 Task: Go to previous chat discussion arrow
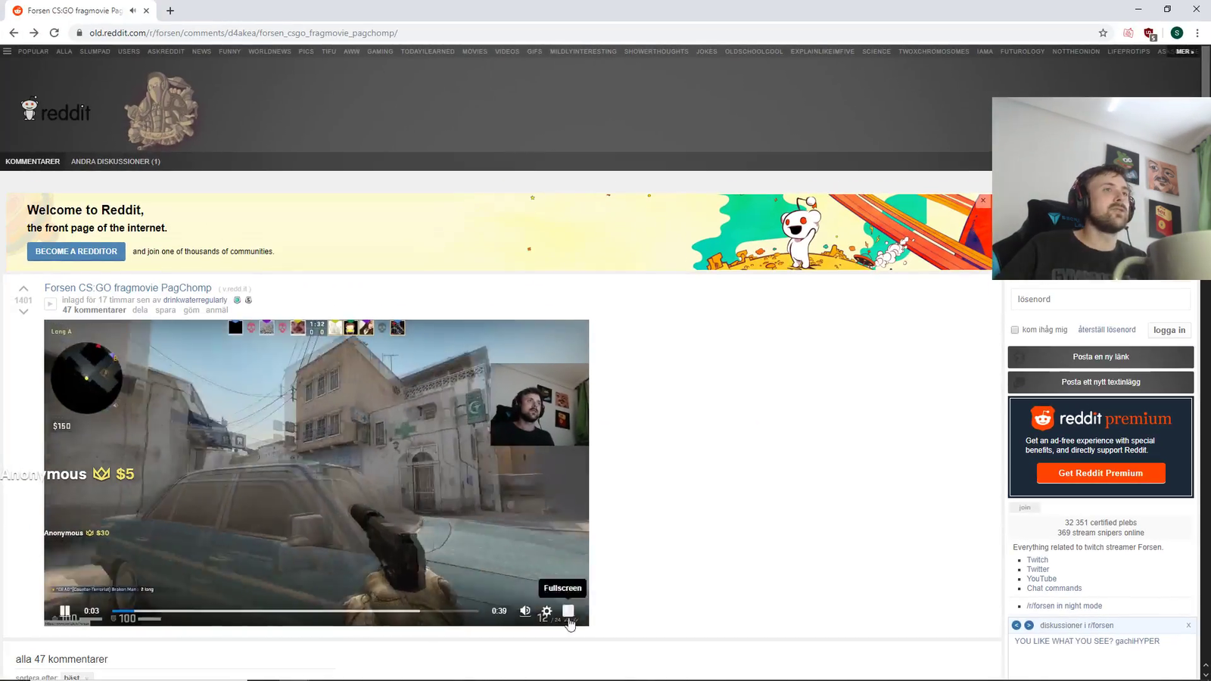(1016, 625)
